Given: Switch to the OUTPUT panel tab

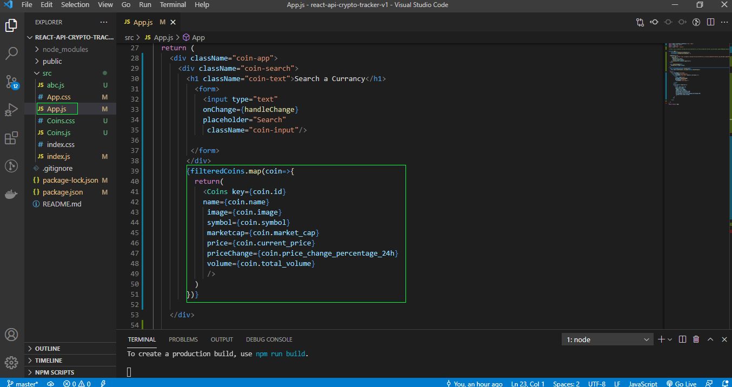Looking at the screenshot, I should pyautogui.click(x=222, y=339).
